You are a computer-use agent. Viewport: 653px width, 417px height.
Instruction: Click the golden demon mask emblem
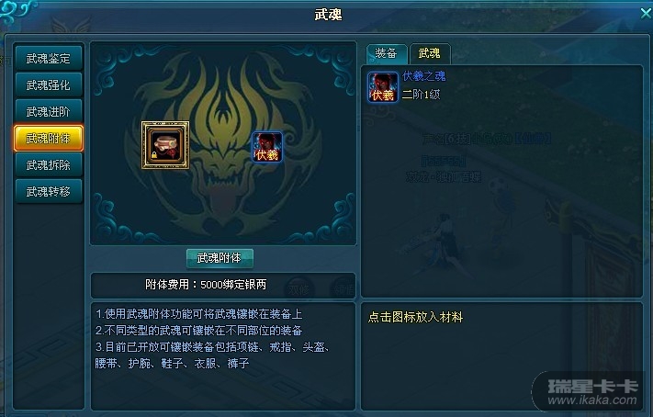[225, 143]
